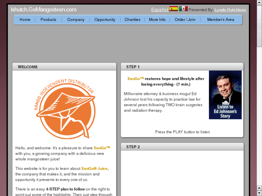
Task: Click the STEP 2 panel header
Action: click(182, 147)
